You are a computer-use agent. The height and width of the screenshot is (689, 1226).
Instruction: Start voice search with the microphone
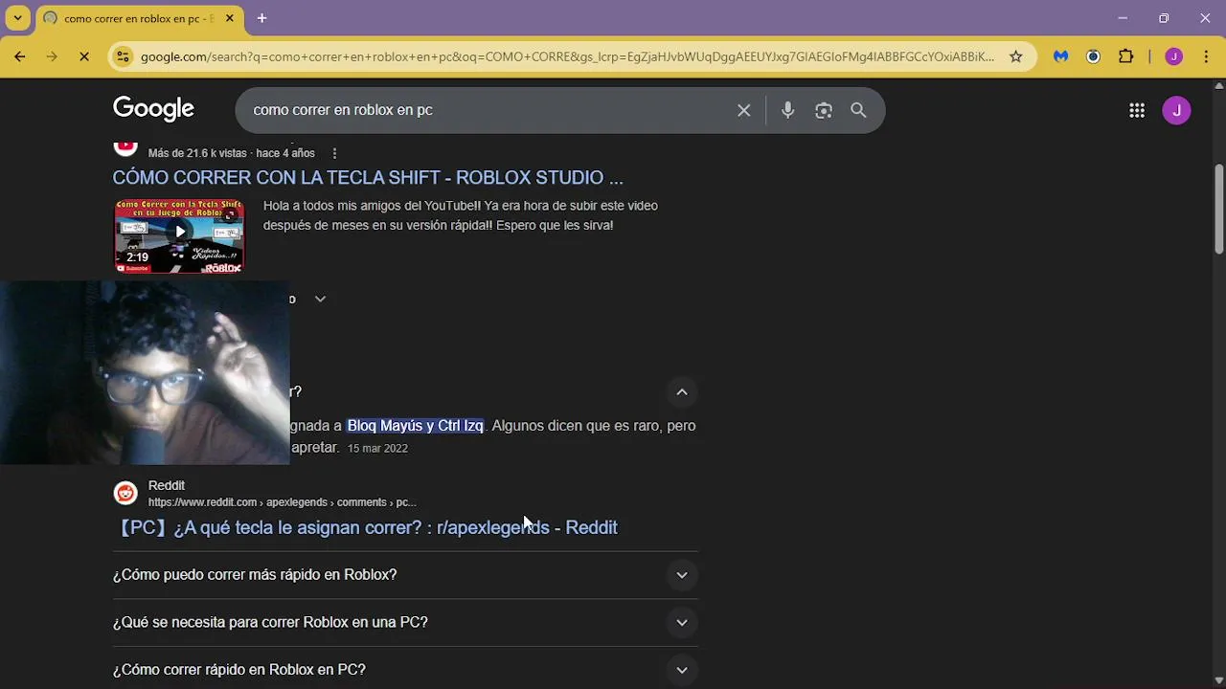pos(787,110)
